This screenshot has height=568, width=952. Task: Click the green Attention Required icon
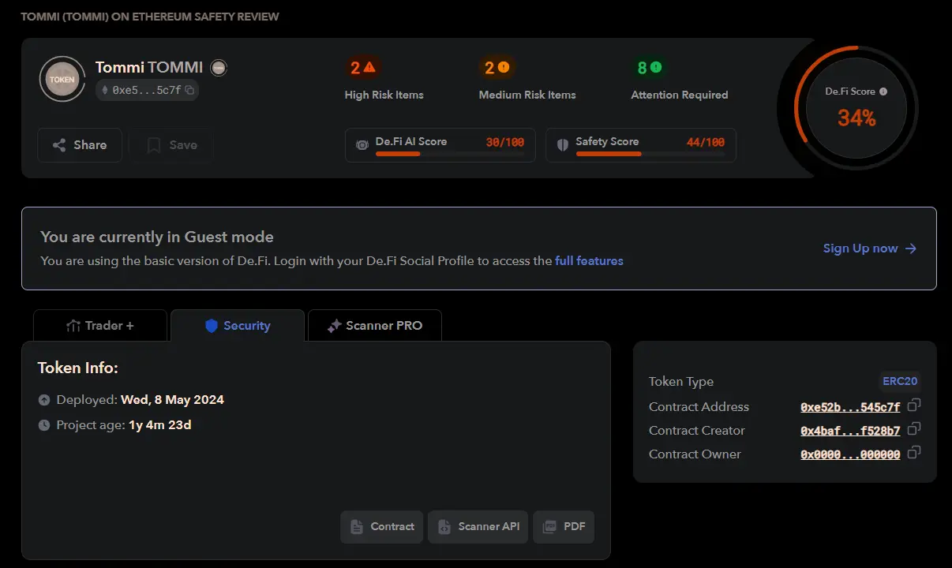coord(656,68)
